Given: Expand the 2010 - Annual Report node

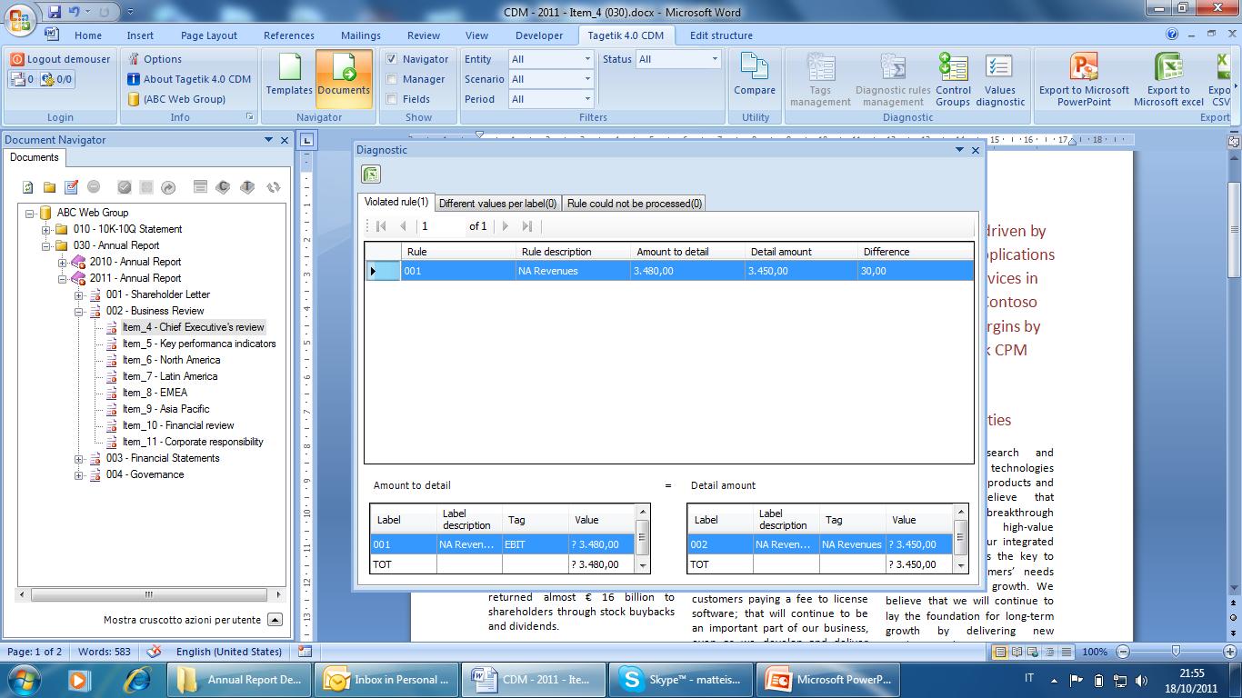Looking at the screenshot, I should coord(63,262).
